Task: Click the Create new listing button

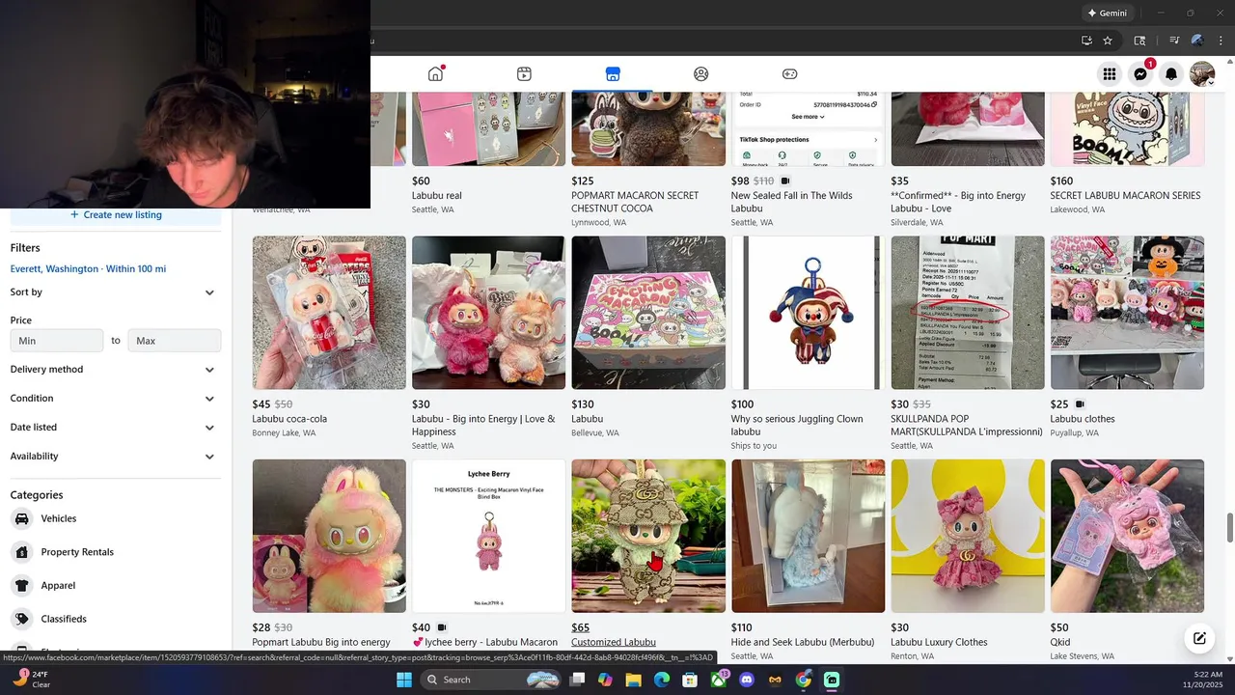Action: point(116,215)
